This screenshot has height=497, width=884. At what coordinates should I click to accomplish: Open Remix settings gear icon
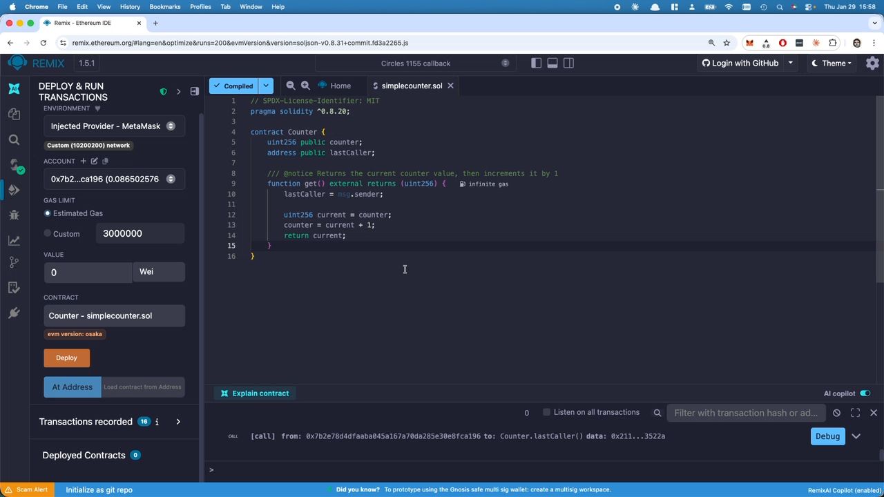pos(872,63)
